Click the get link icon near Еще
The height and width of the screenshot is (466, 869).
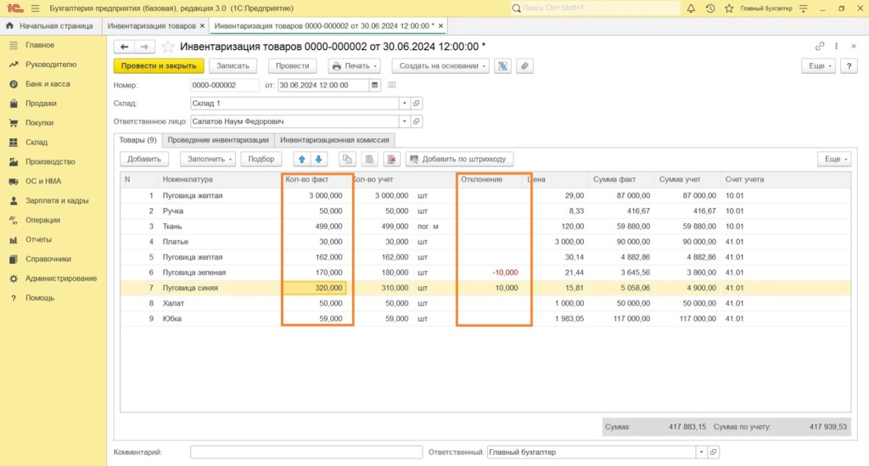coord(820,47)
